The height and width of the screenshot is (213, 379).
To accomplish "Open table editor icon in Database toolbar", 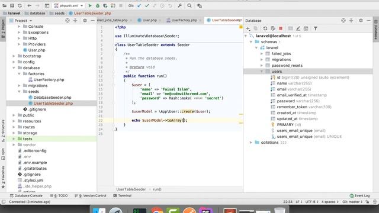I will click(291, 28).
